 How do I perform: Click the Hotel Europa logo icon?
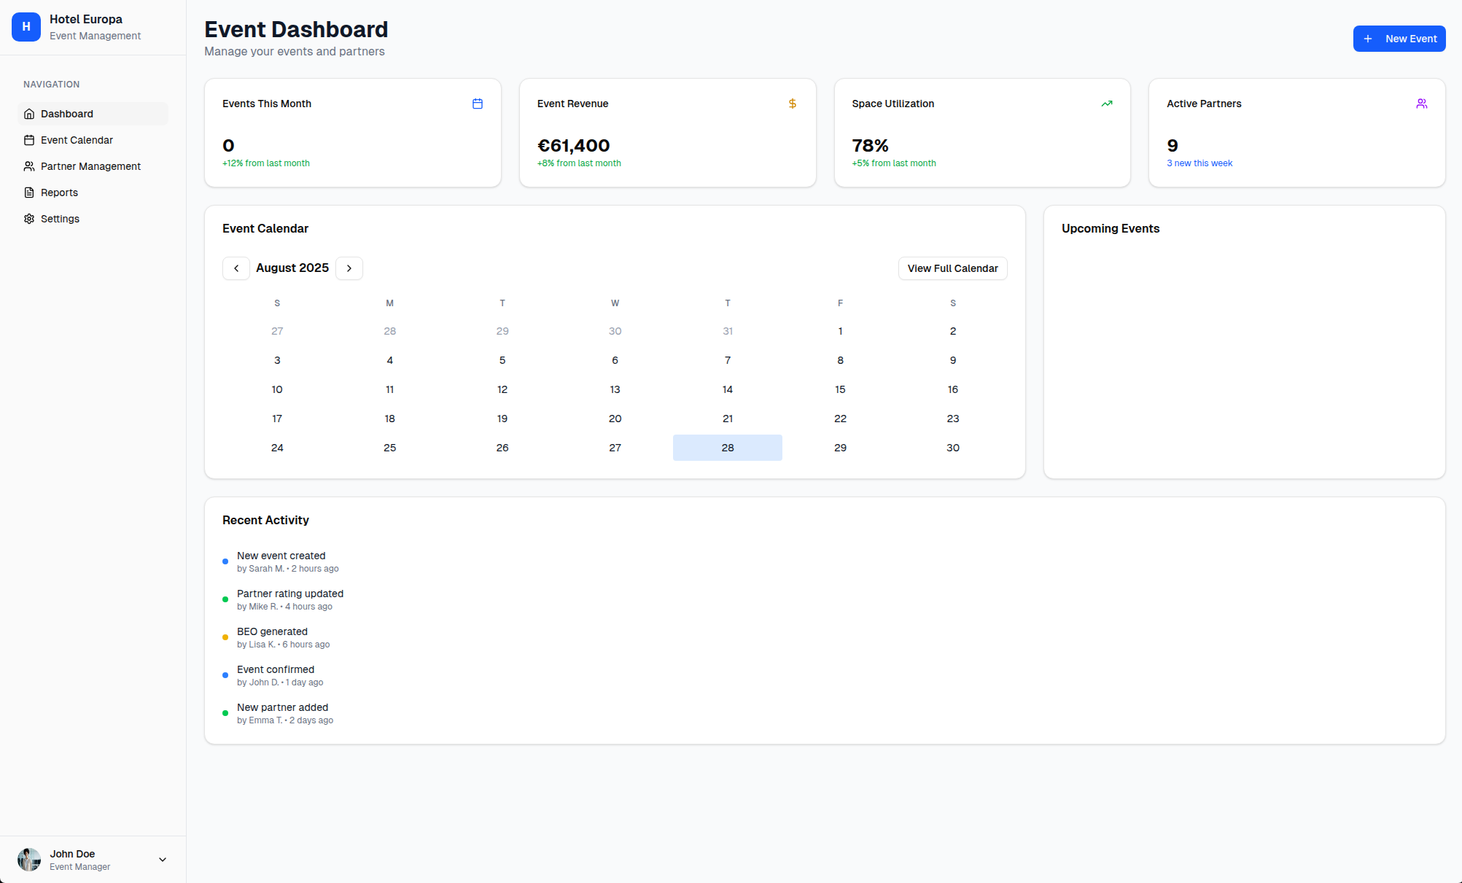pos(26,27)
